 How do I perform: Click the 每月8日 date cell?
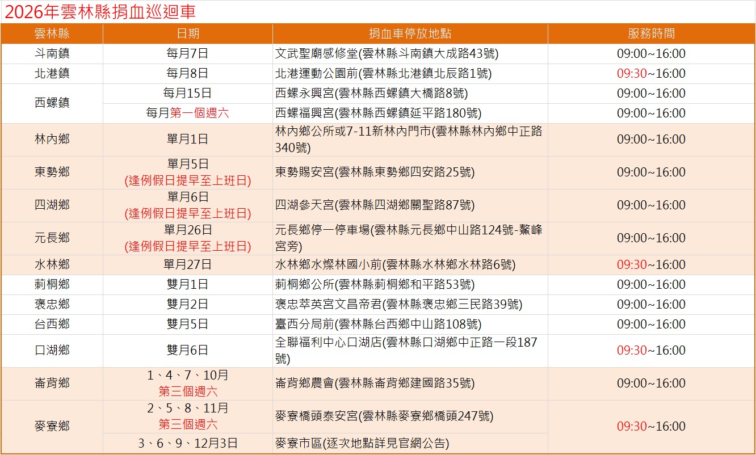click(x=188, y=74)
